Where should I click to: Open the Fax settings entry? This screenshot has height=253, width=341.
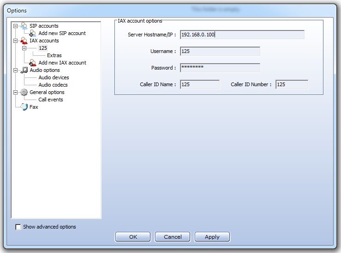pyautogui.click(x=34, y=107)
